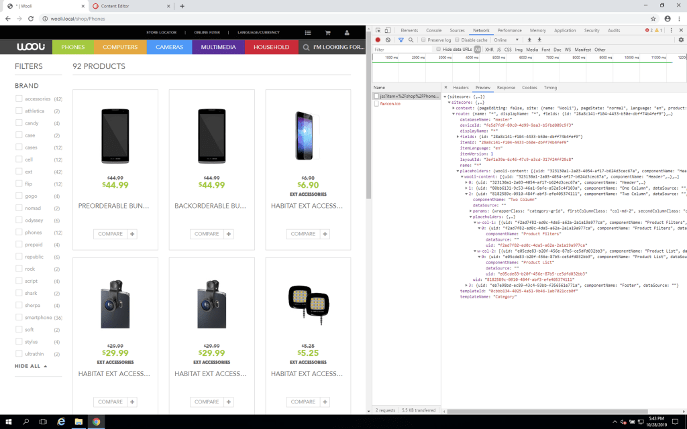Search network requests with the magnifier icon

click(411, 40)
